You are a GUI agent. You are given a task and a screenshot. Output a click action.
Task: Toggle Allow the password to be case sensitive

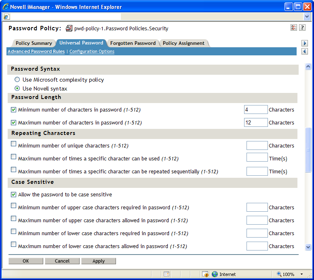click(13, 194)
